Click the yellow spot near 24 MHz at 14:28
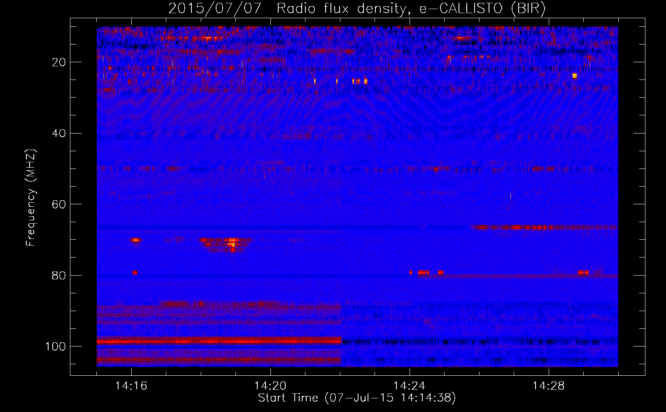 (575, 76)
